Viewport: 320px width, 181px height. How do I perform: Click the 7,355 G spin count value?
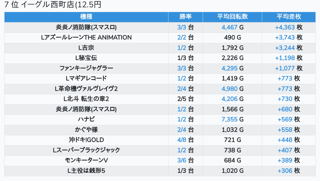click(x=232, y=119)
